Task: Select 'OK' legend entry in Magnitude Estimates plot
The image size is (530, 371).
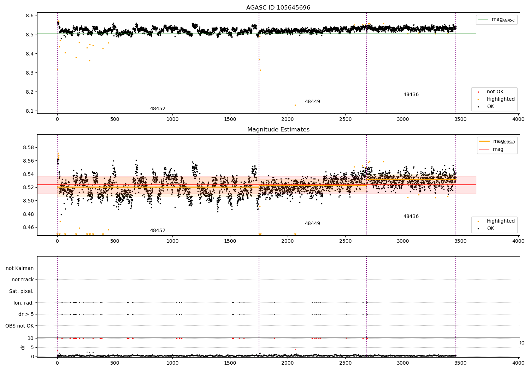Action: (490, 229)
